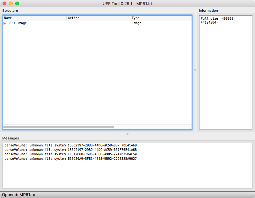Select the parseVolume E3B980A9 message line
255x198 pixels.
[x=70, y=159]
